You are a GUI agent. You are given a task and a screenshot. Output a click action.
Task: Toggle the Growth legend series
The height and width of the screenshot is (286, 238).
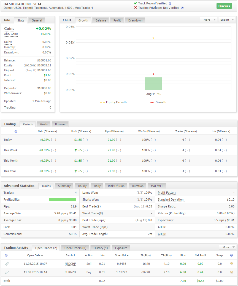158,102
